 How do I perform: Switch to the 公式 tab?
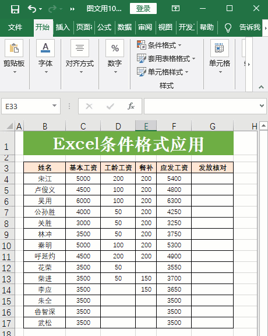click(x=104, y=27)
